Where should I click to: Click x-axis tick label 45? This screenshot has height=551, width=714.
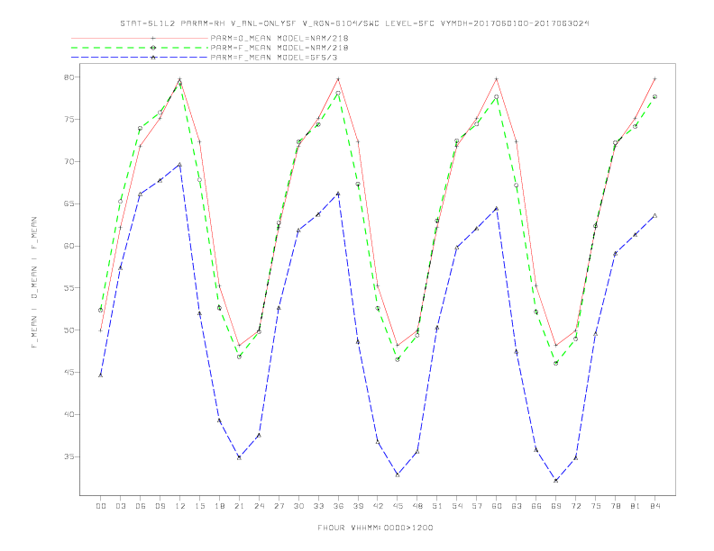(398, 506)
